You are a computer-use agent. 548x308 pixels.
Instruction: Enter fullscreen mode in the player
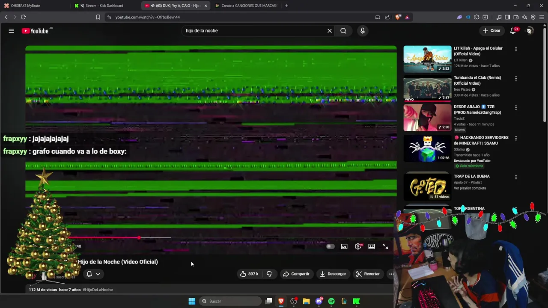coord(385,246)
